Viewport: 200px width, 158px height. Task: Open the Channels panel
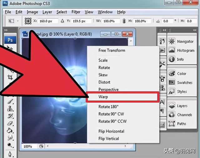[182, 115]
